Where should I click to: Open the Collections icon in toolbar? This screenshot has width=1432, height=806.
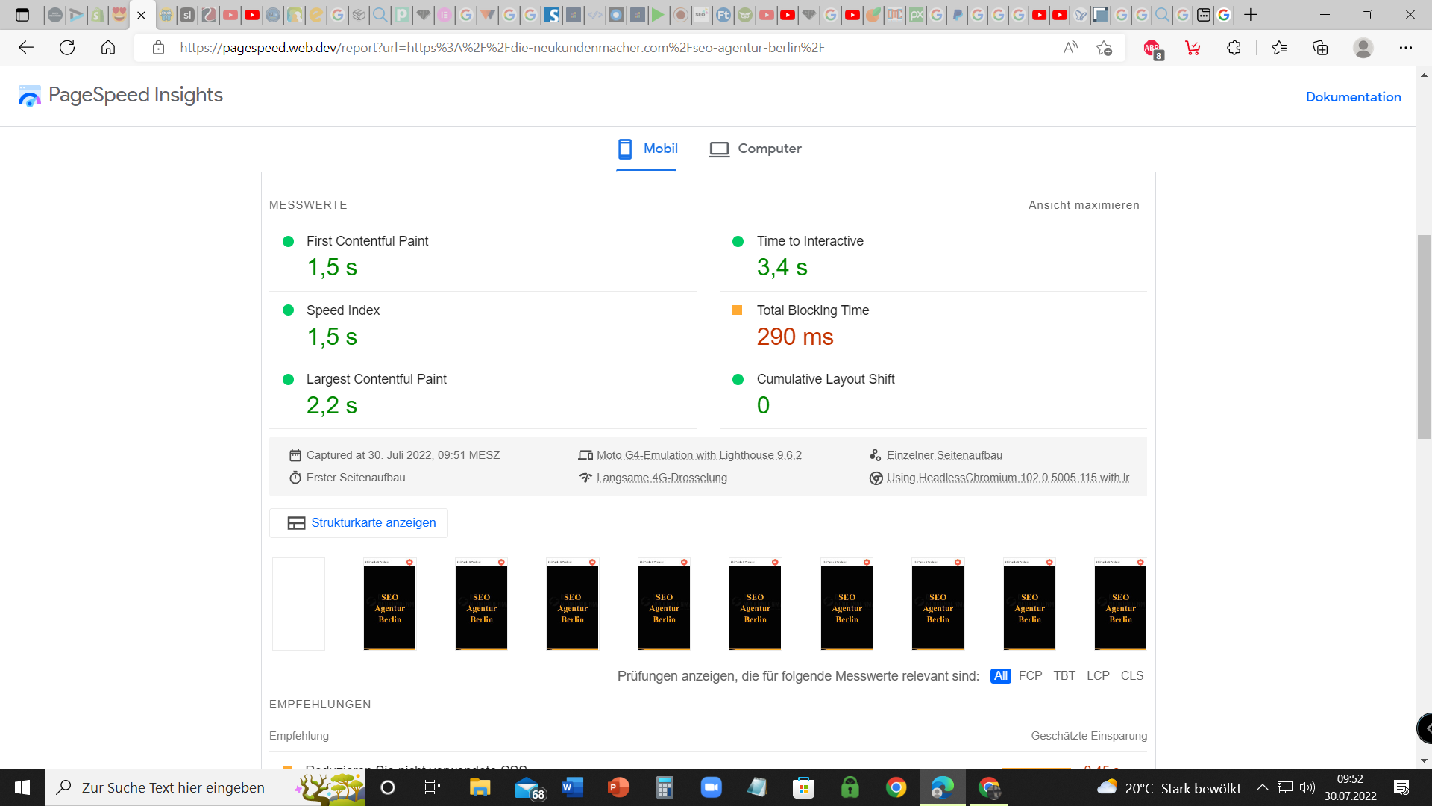coord(1320,48)
